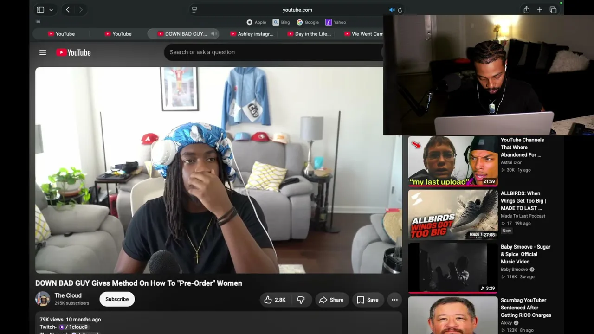Visit the Baby Smoove channel name

(514, 270)
